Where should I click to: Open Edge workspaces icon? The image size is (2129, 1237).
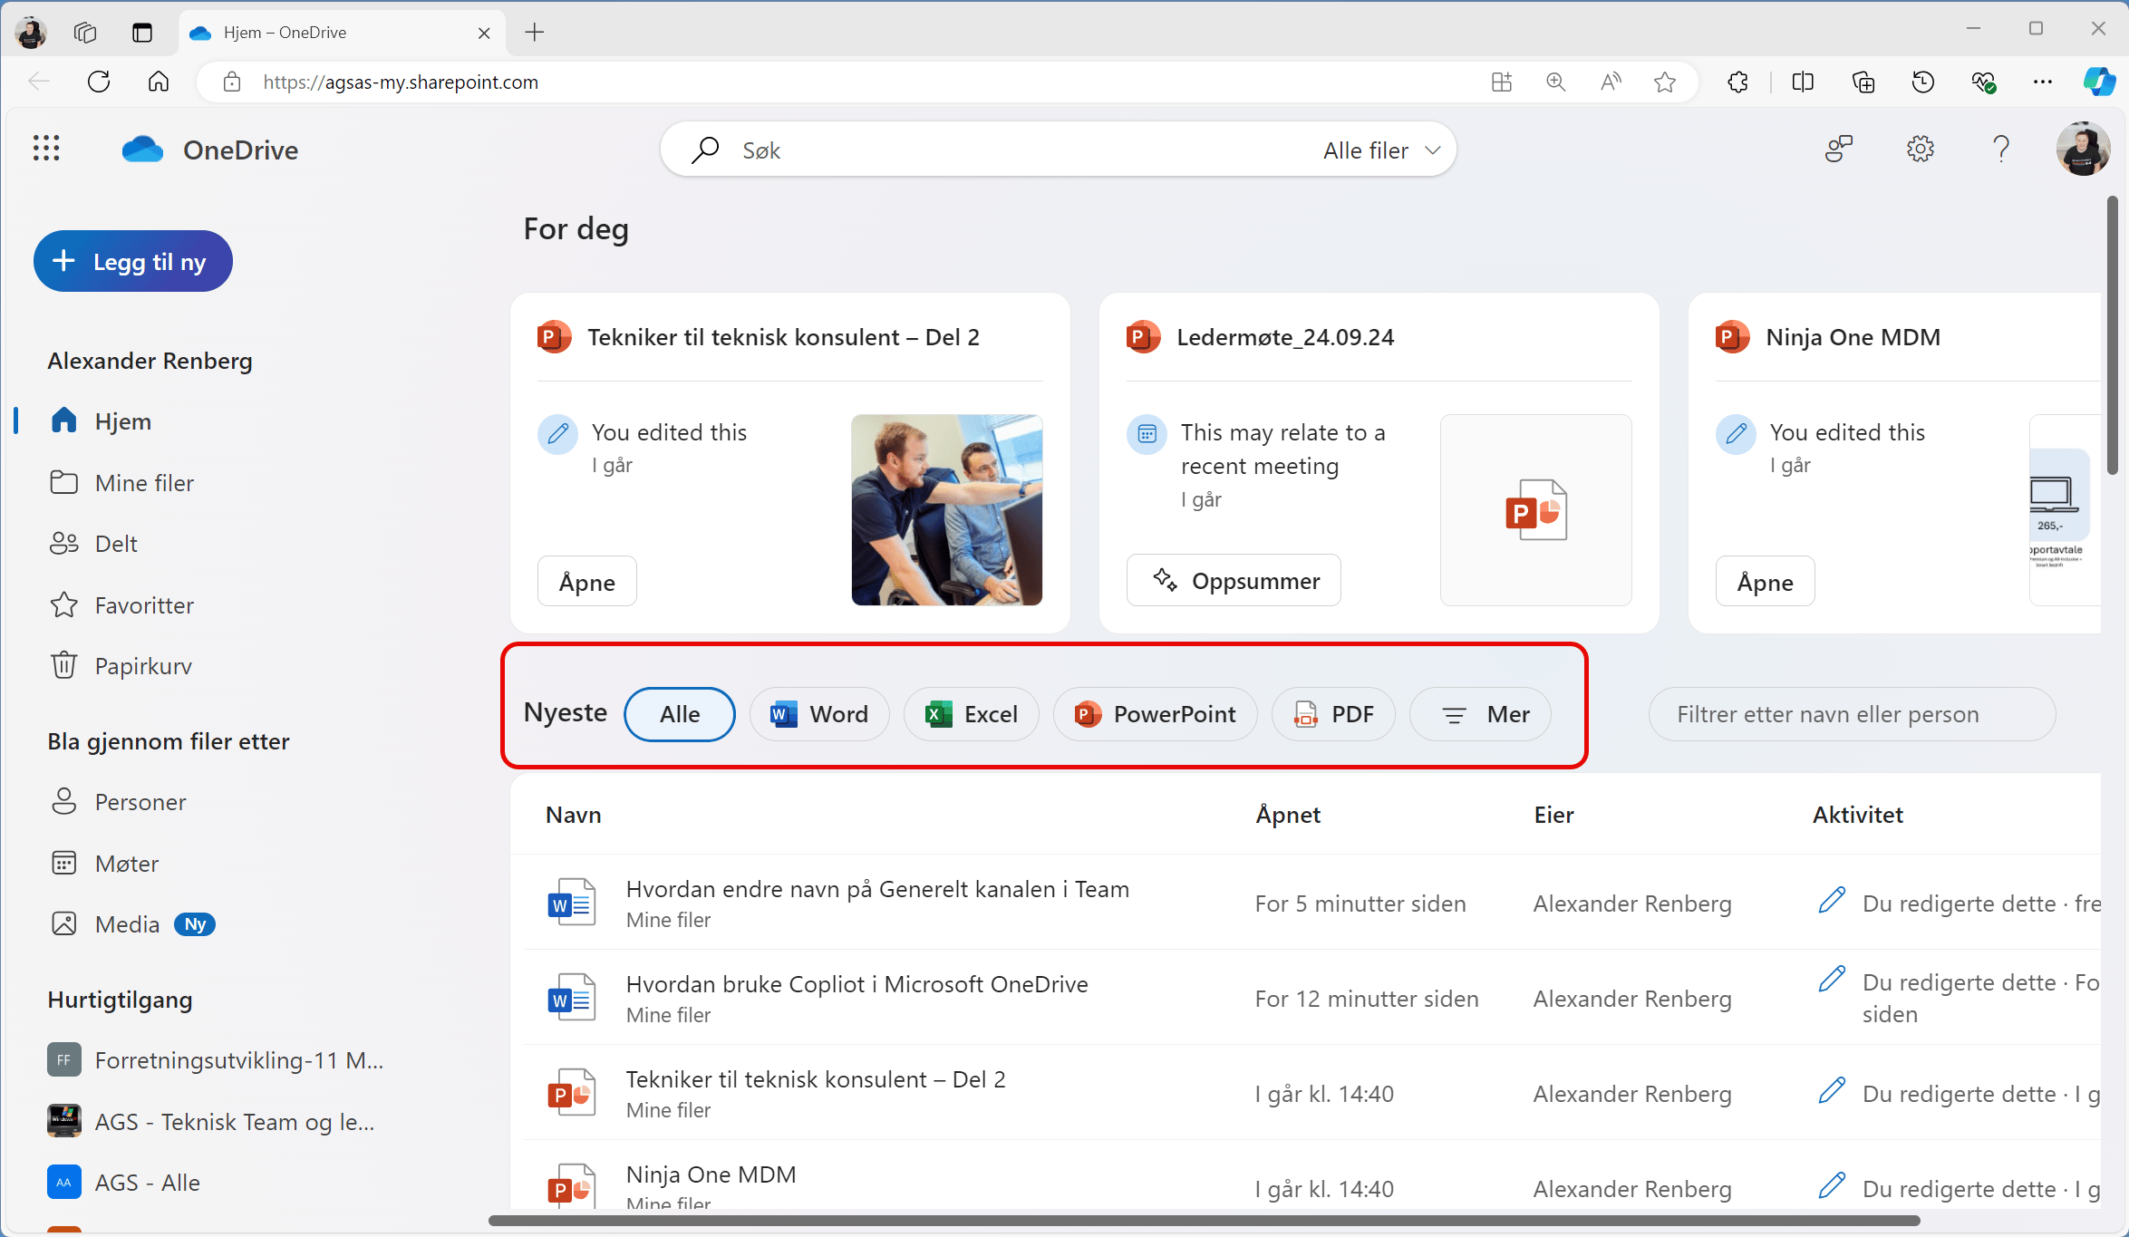[x=85, y=33]
